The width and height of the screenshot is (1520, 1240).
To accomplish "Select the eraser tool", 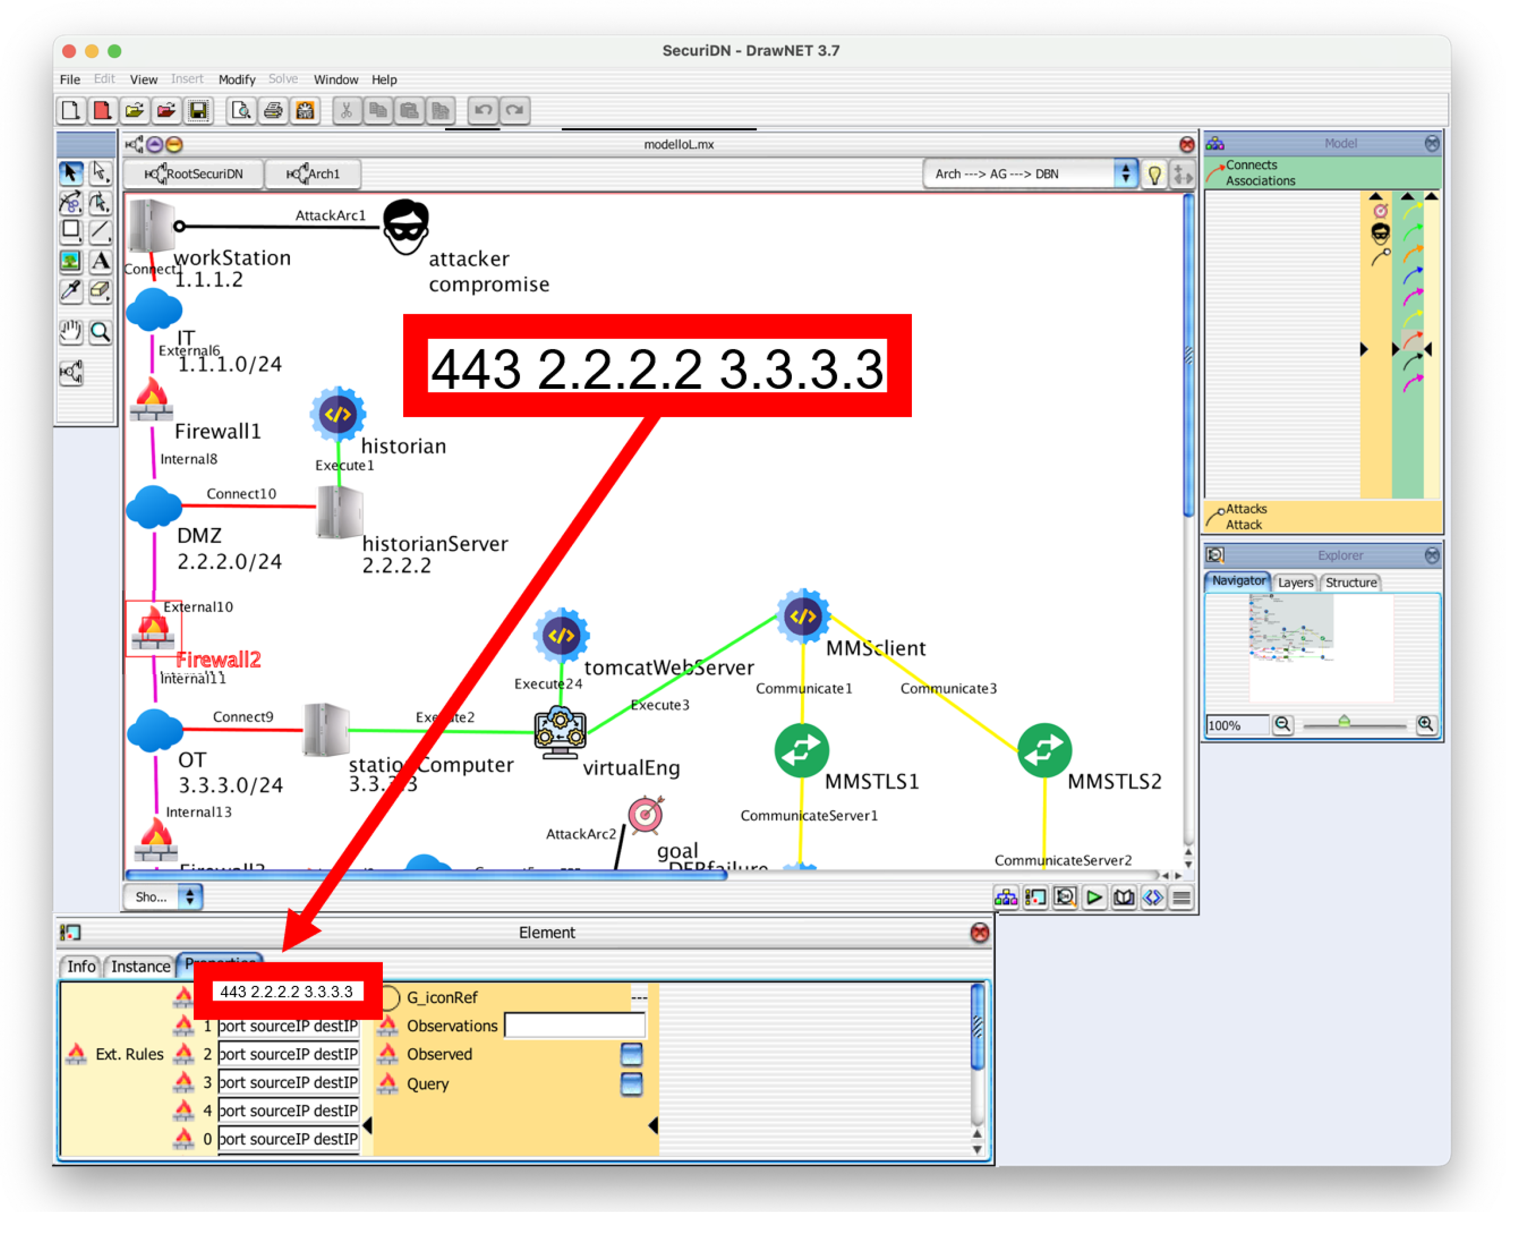I will (101, 291).
